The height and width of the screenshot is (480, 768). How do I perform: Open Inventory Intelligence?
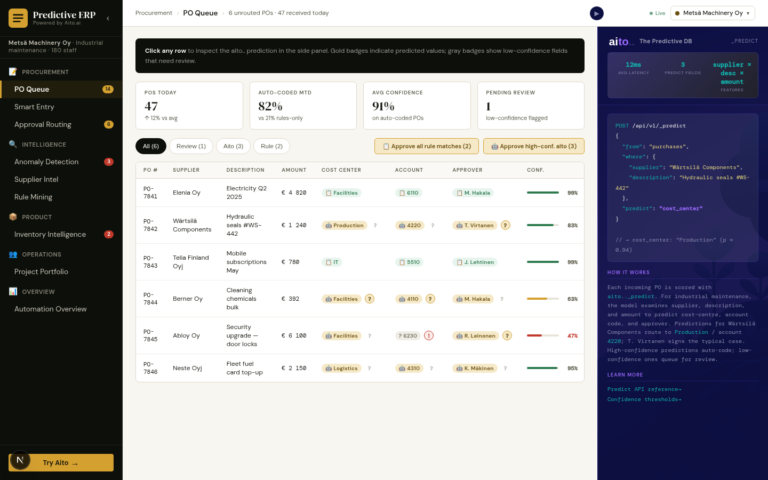tap(61, 234)
